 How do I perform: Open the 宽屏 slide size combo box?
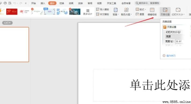point(175,36)
